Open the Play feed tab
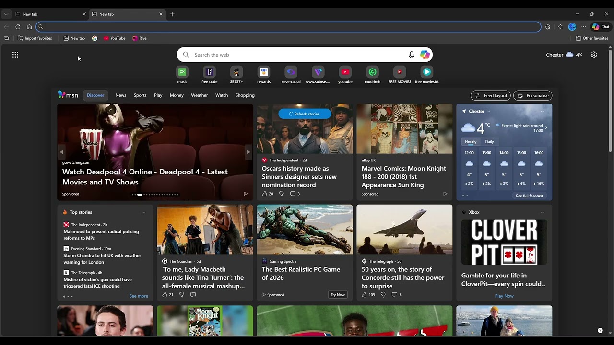This screenshot has height=345, width=614. click(158, 95)
